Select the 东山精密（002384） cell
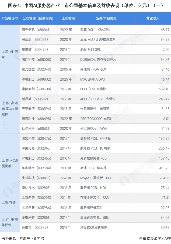171x244 pixels. [39, 168]
